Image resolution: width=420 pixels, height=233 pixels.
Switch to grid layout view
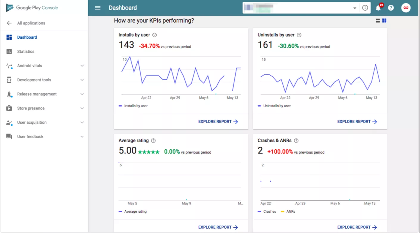pyautogui.click(x=384, y=21)
